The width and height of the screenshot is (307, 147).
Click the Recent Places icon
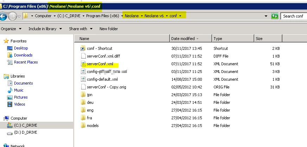pos(10,62)
